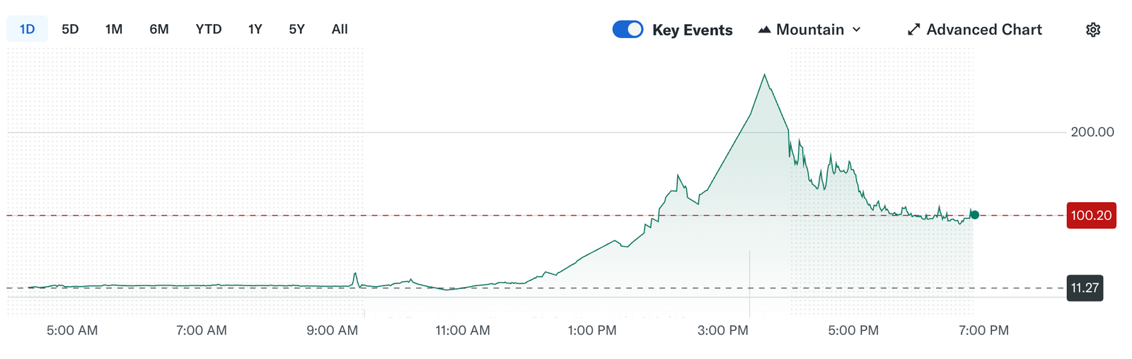Switch to the 5D range
This screenshot has height=359, width=1132.
pyautogui.click(x=70, y=29)
